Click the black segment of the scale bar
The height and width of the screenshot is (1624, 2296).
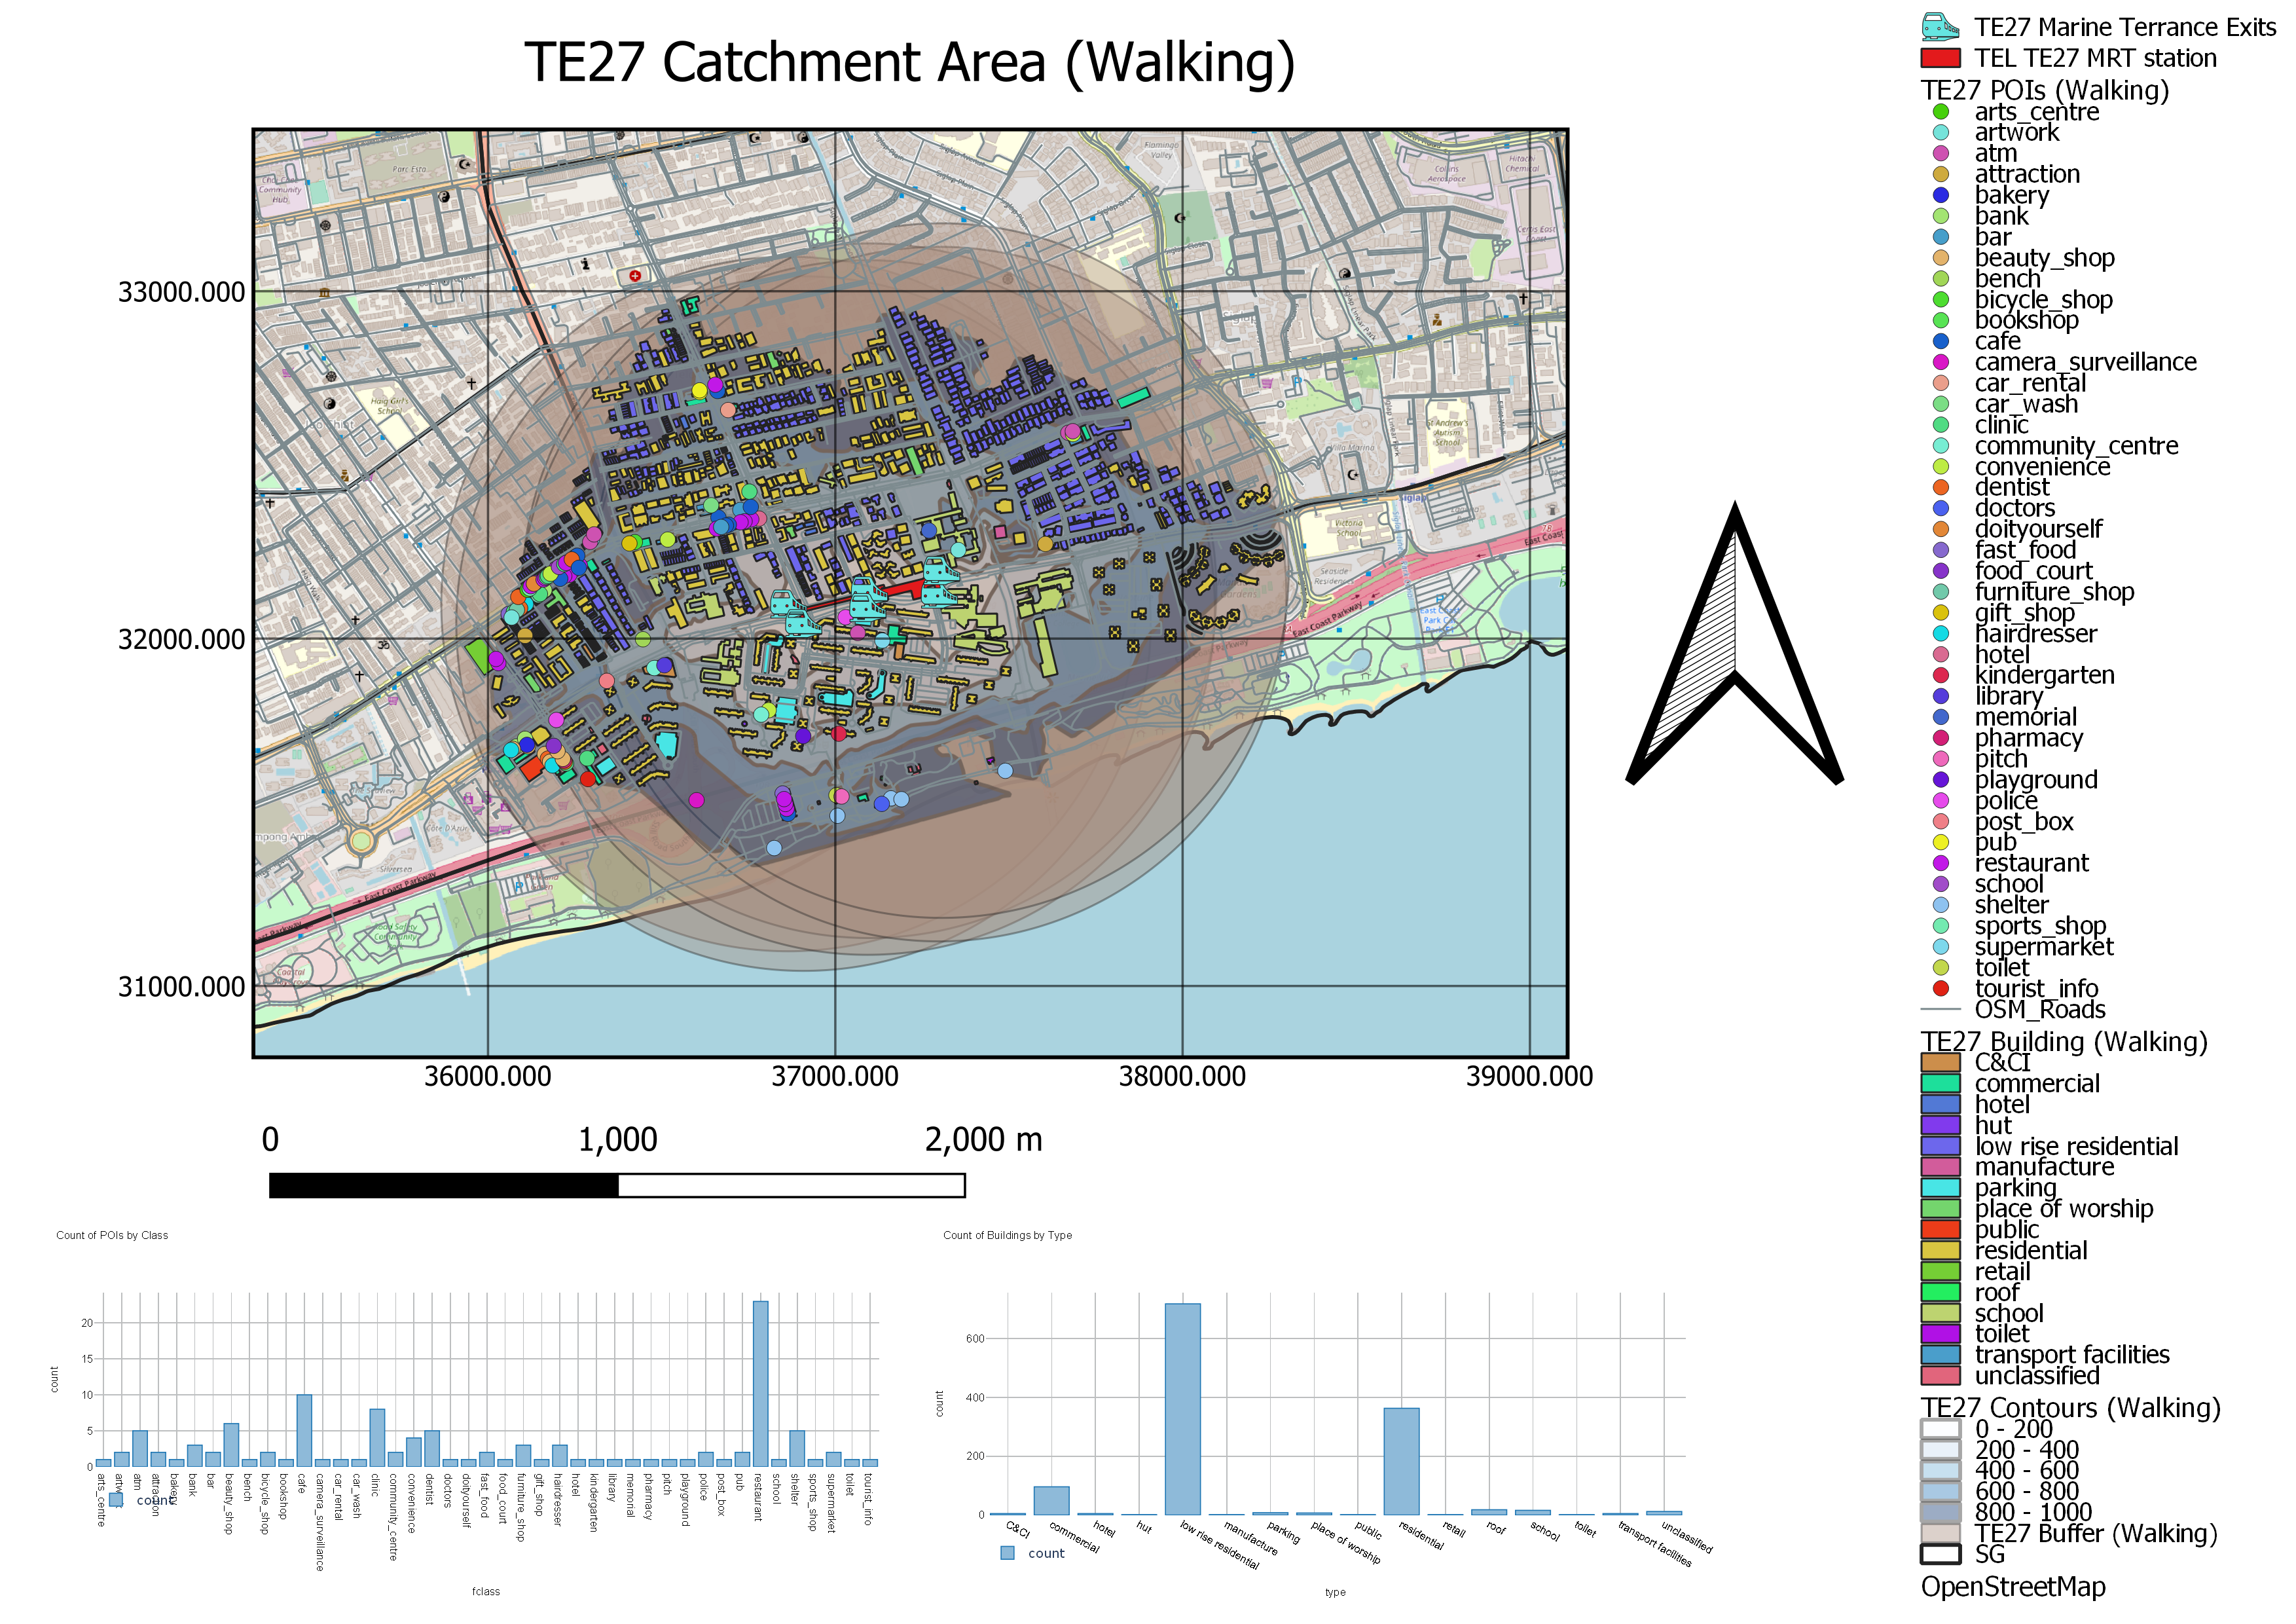point(443,1185)
